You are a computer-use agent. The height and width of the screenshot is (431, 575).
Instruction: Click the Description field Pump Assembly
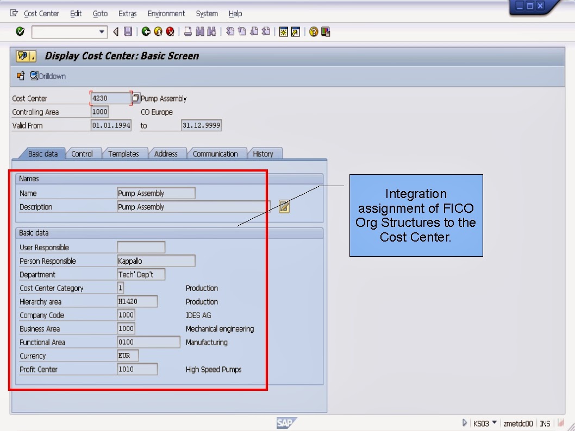point(193,207)
